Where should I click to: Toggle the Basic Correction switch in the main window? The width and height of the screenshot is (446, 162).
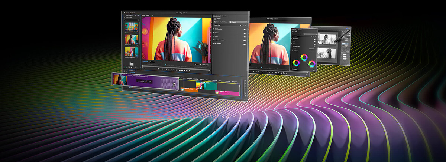(245, 29)
